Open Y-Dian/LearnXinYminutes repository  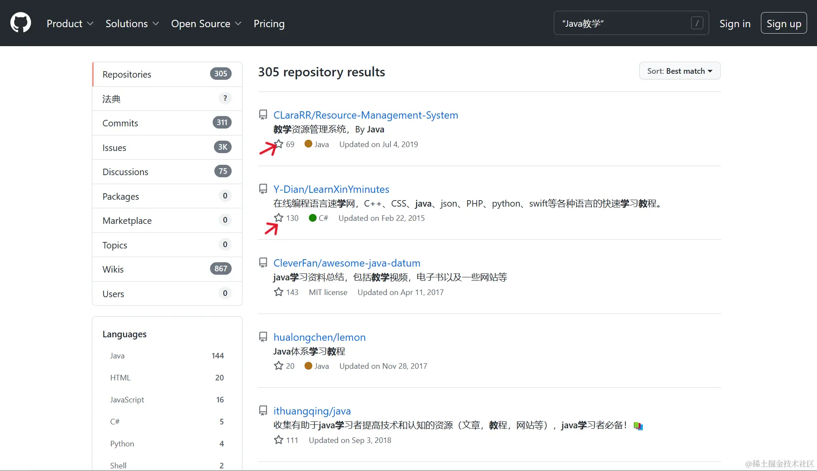point(331,189)
